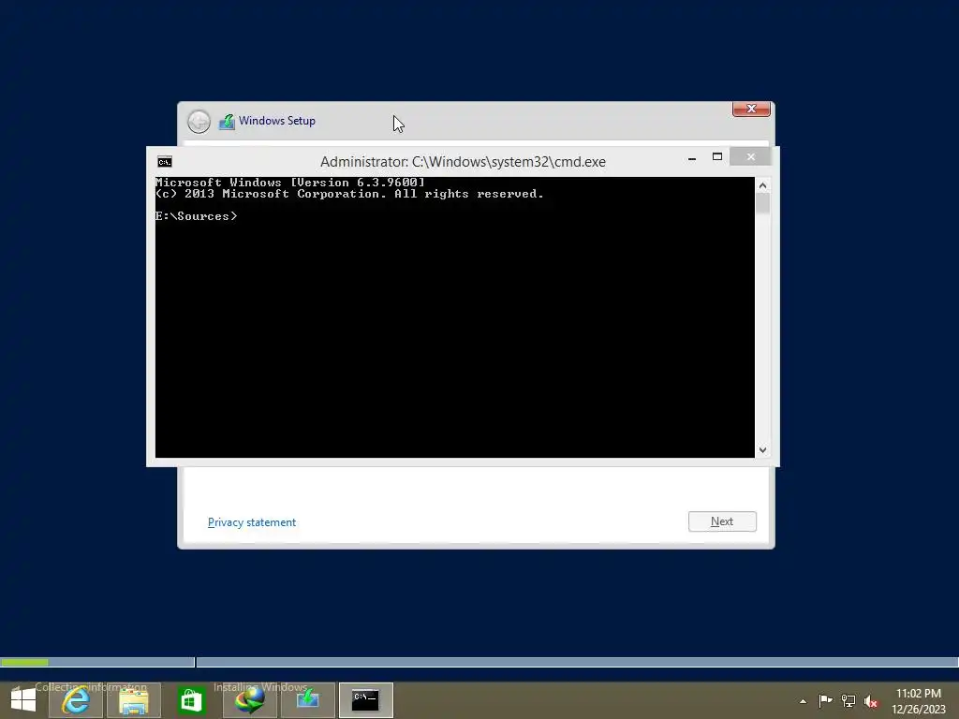959x719 pixels.
Task: Click the muted speaker volume icon
Action: point(871,701)
